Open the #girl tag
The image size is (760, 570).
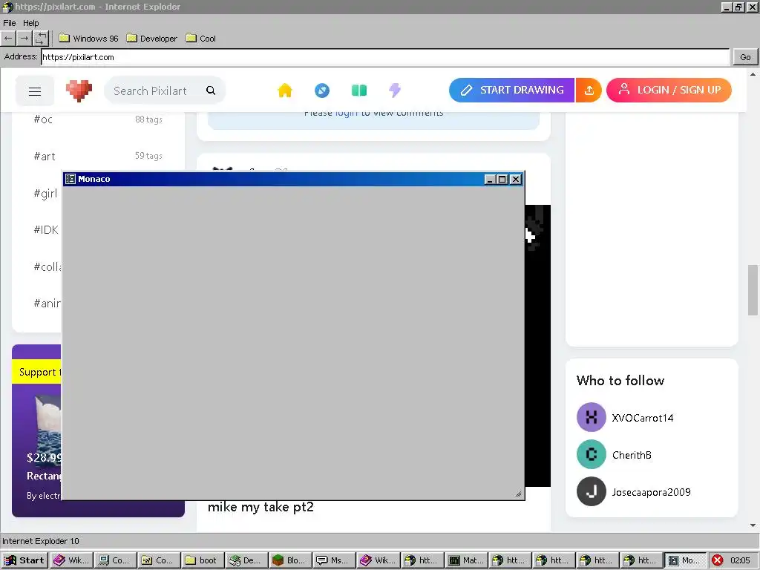click(45, 194)
